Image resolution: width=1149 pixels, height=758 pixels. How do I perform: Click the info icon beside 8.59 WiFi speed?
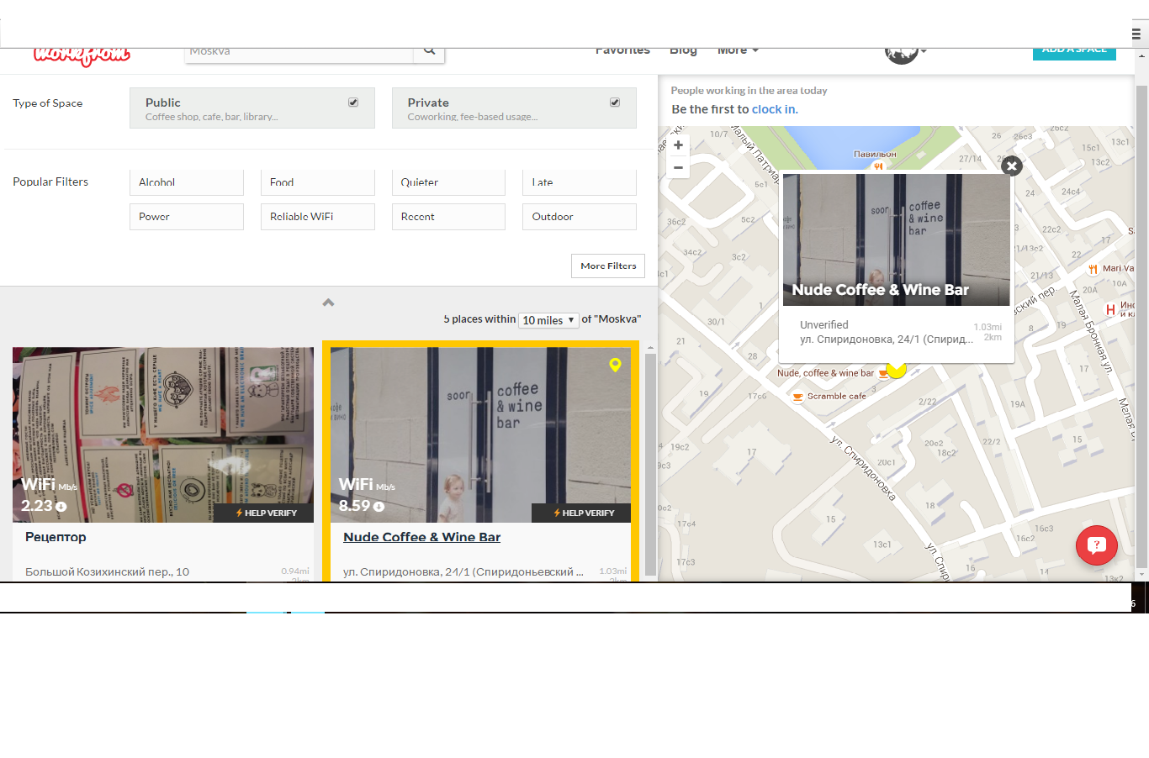[379, 507]
